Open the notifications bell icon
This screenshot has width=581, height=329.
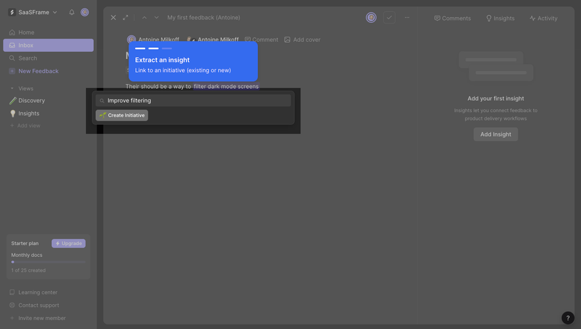tap(72, 12)
